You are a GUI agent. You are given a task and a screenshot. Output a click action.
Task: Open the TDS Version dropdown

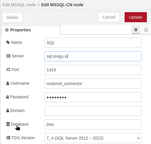pos(93,138)
